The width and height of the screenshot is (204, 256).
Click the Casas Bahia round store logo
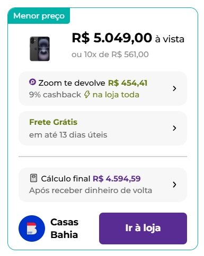click(32, 228)
